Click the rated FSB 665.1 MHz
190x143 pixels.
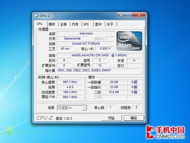click(70, 97)
